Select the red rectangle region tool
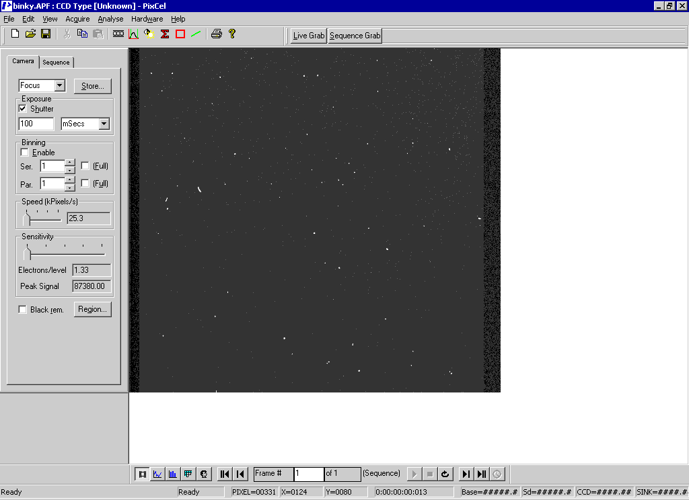This screenshot has height=500, width=689. click(180, 34)
